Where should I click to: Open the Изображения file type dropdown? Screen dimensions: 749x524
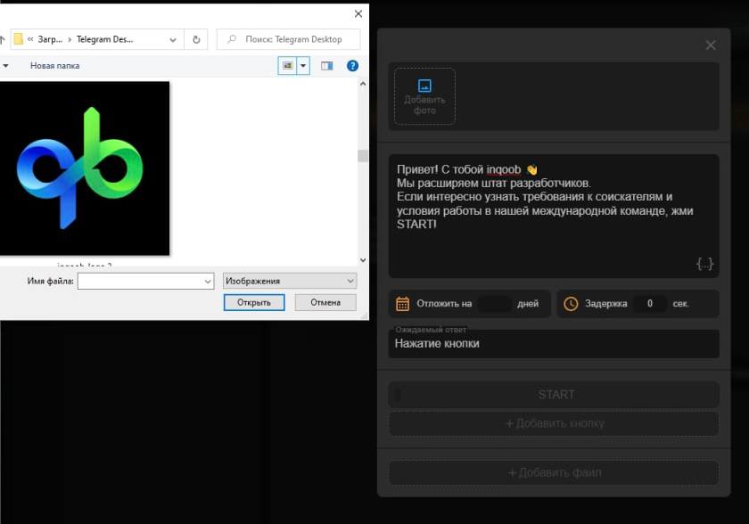click(x=290, y=281)
